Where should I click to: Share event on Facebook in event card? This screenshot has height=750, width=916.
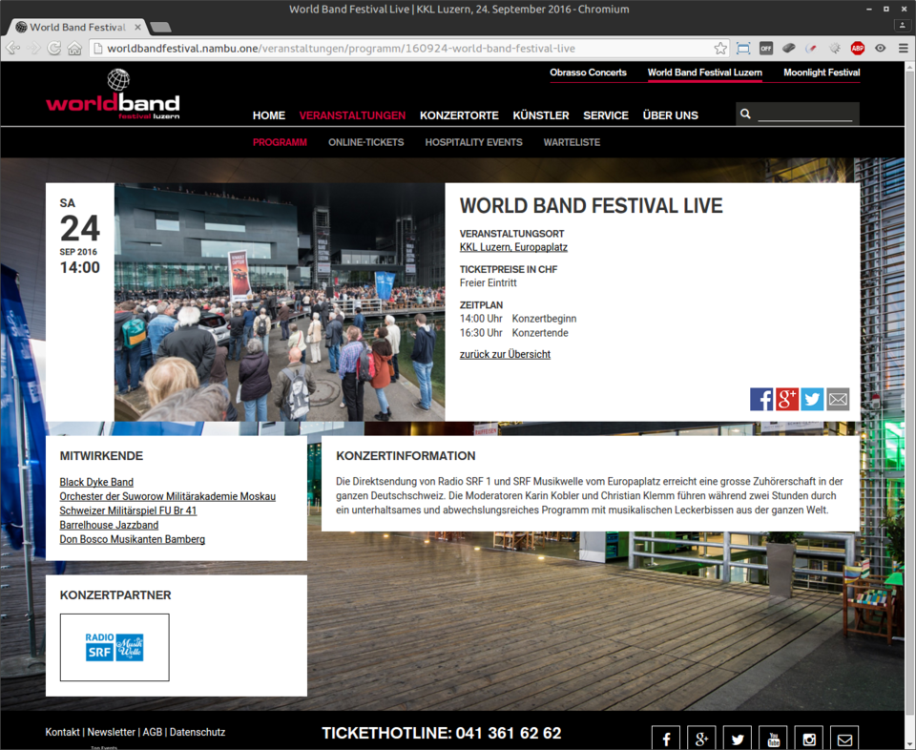click(x=761, y=400)
